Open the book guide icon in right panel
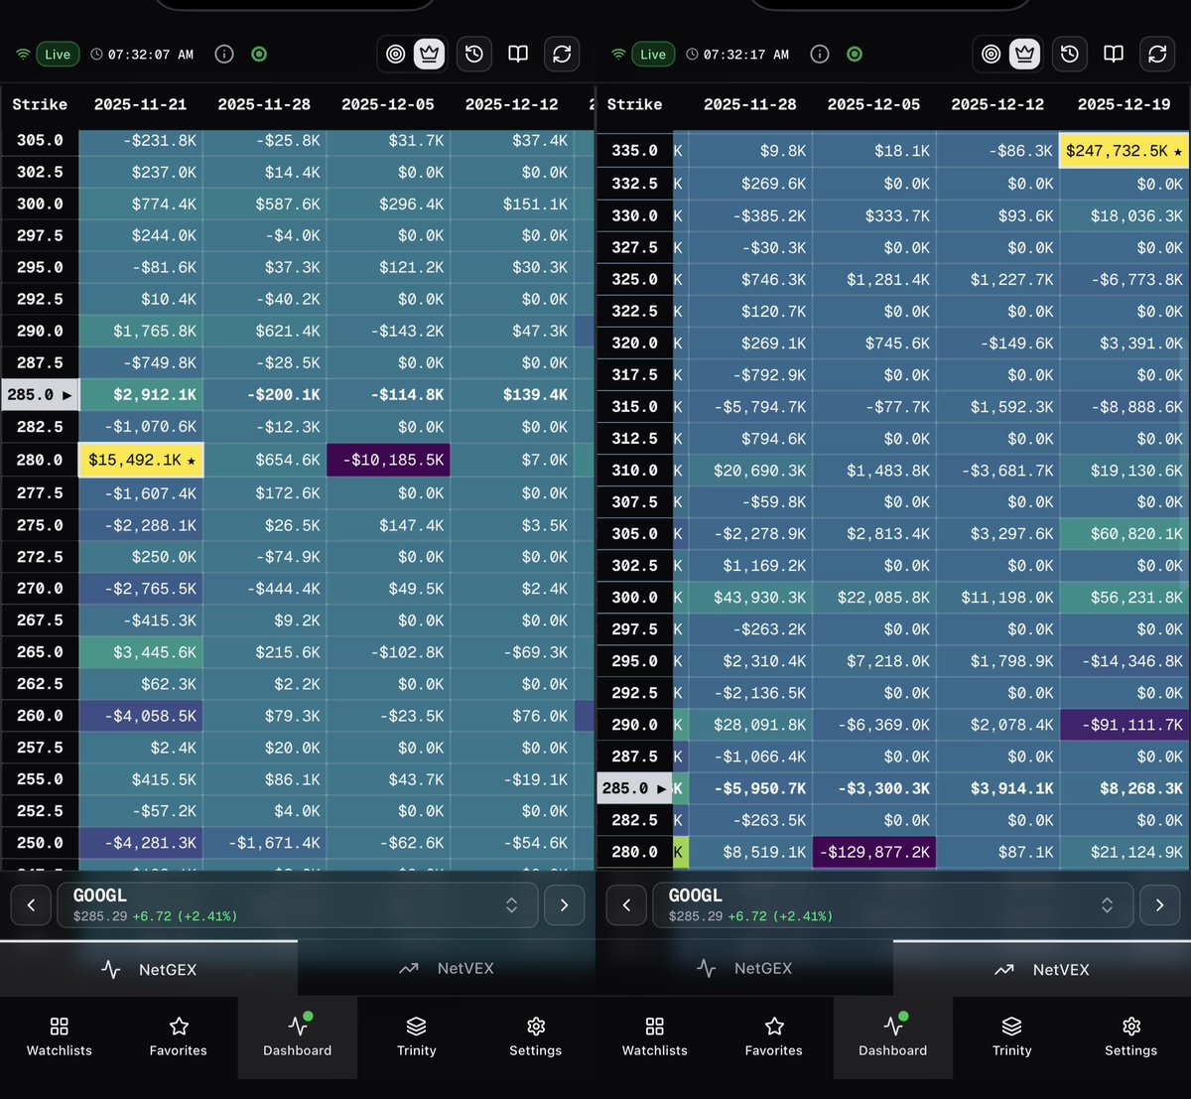The height and width of the screenshot is (1099, 1191). tap(1114, 55)
